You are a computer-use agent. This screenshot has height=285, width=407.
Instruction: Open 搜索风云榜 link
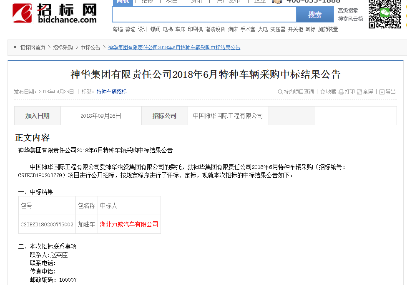[x=350, y=19]
